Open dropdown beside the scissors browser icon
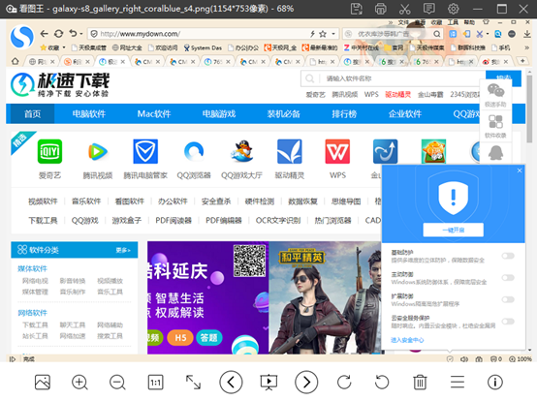Screen dimensions: 537x401 click(x=488, y=34)
